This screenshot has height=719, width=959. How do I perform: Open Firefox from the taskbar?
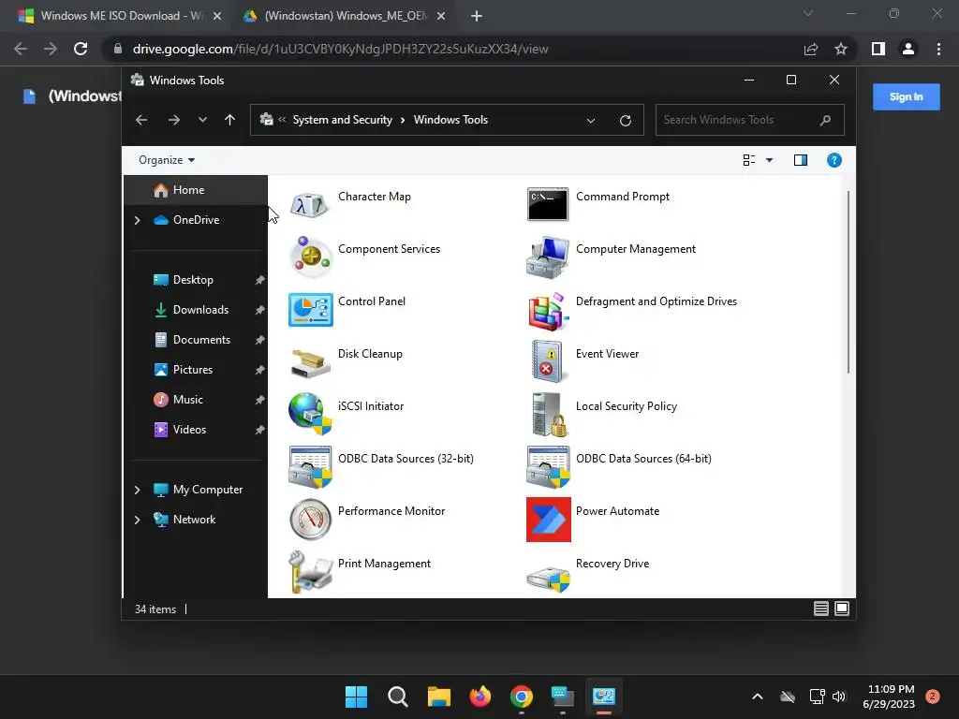click(x=480, y=697)
